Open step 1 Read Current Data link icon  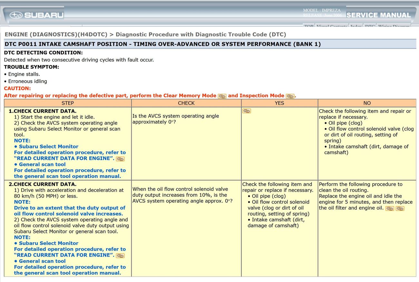[x=120, y=159]
